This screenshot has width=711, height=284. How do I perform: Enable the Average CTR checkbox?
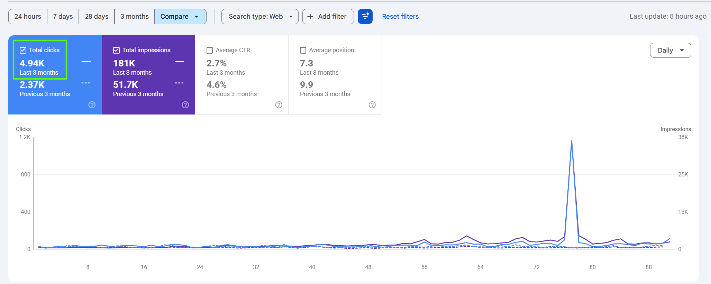click(x=210, y=50)
